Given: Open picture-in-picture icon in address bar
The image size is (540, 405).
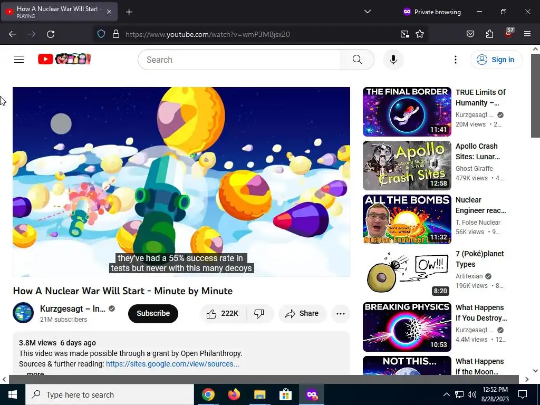Looking at the screenshot, I should (x=404, y=34).
